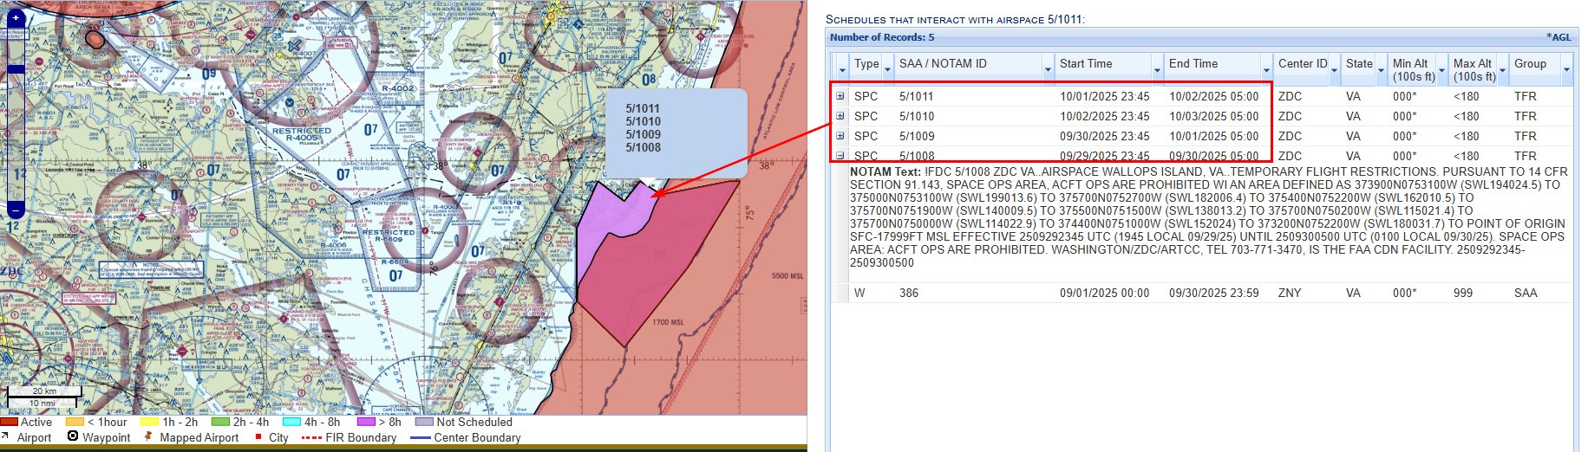Expand the 5/1011 NOTAM row
The image size is (1588, 452).
pyautogui.click(x=840, y=96)
